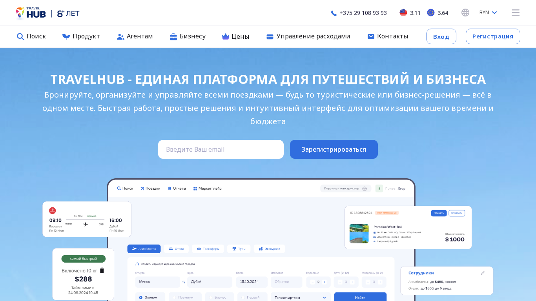The width and height of the screenshot is (536, 301).
Task: Open the language globe icon
Action: pos(465,13)
